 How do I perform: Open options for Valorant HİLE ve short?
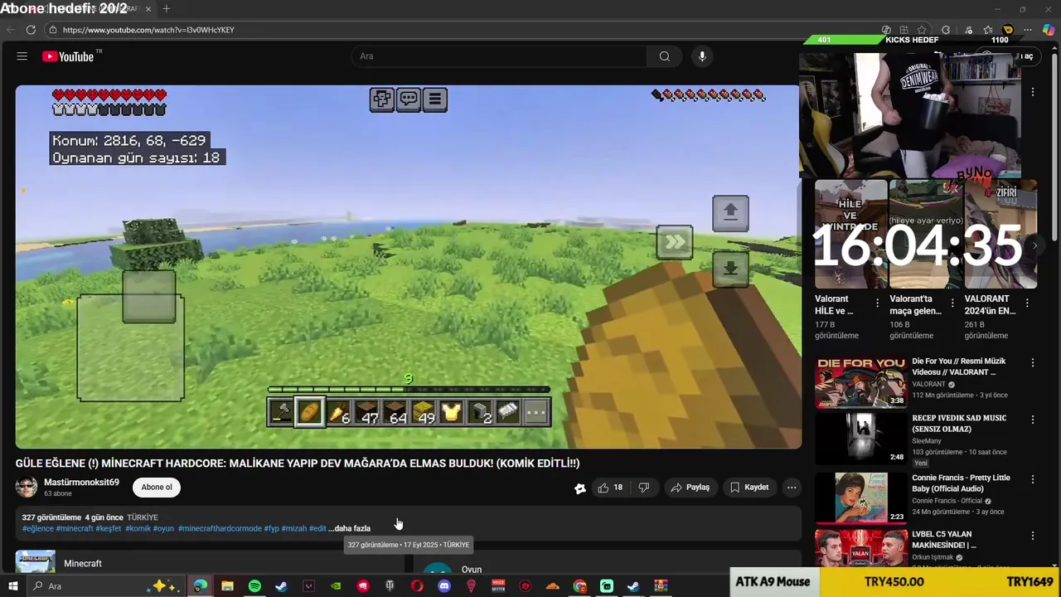click(x=878, y=303)
